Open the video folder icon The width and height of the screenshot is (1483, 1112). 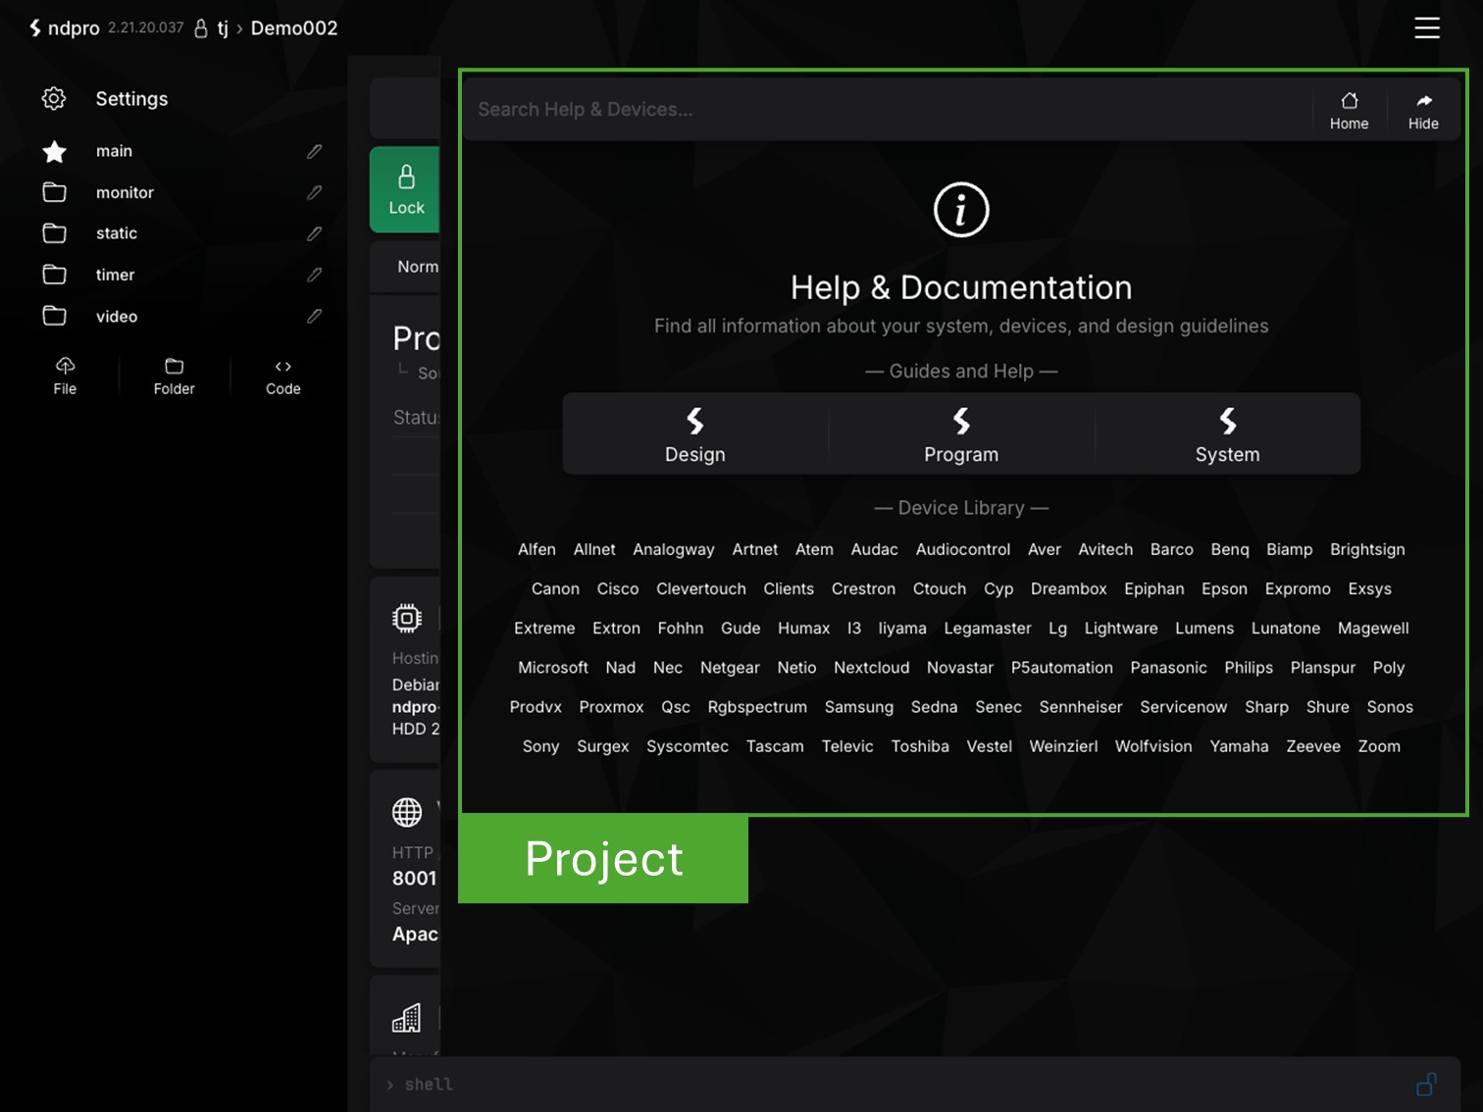[55, 316]
